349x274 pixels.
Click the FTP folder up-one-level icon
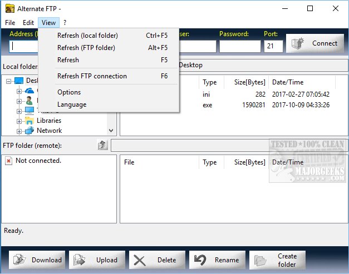(x=102, y=145)
